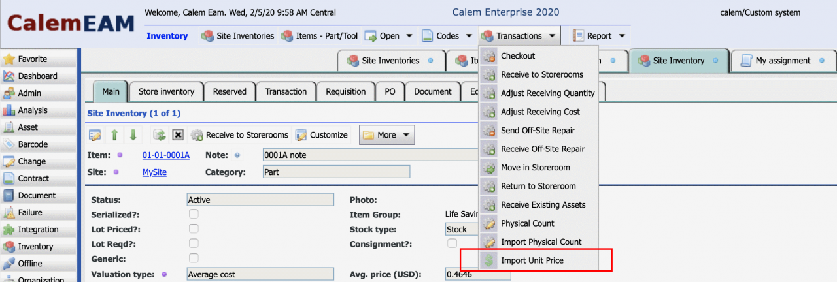The width and height of the screenshot is (837, 282).
Task: Open the Analysis sidebar module
Action: click(x=38, y=110)
